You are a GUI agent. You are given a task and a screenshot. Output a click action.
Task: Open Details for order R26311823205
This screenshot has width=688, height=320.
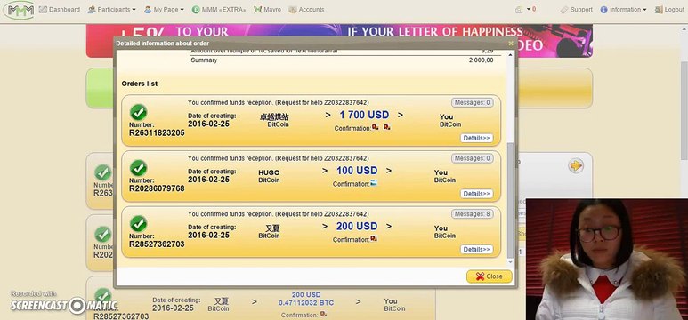coord(476,138)
